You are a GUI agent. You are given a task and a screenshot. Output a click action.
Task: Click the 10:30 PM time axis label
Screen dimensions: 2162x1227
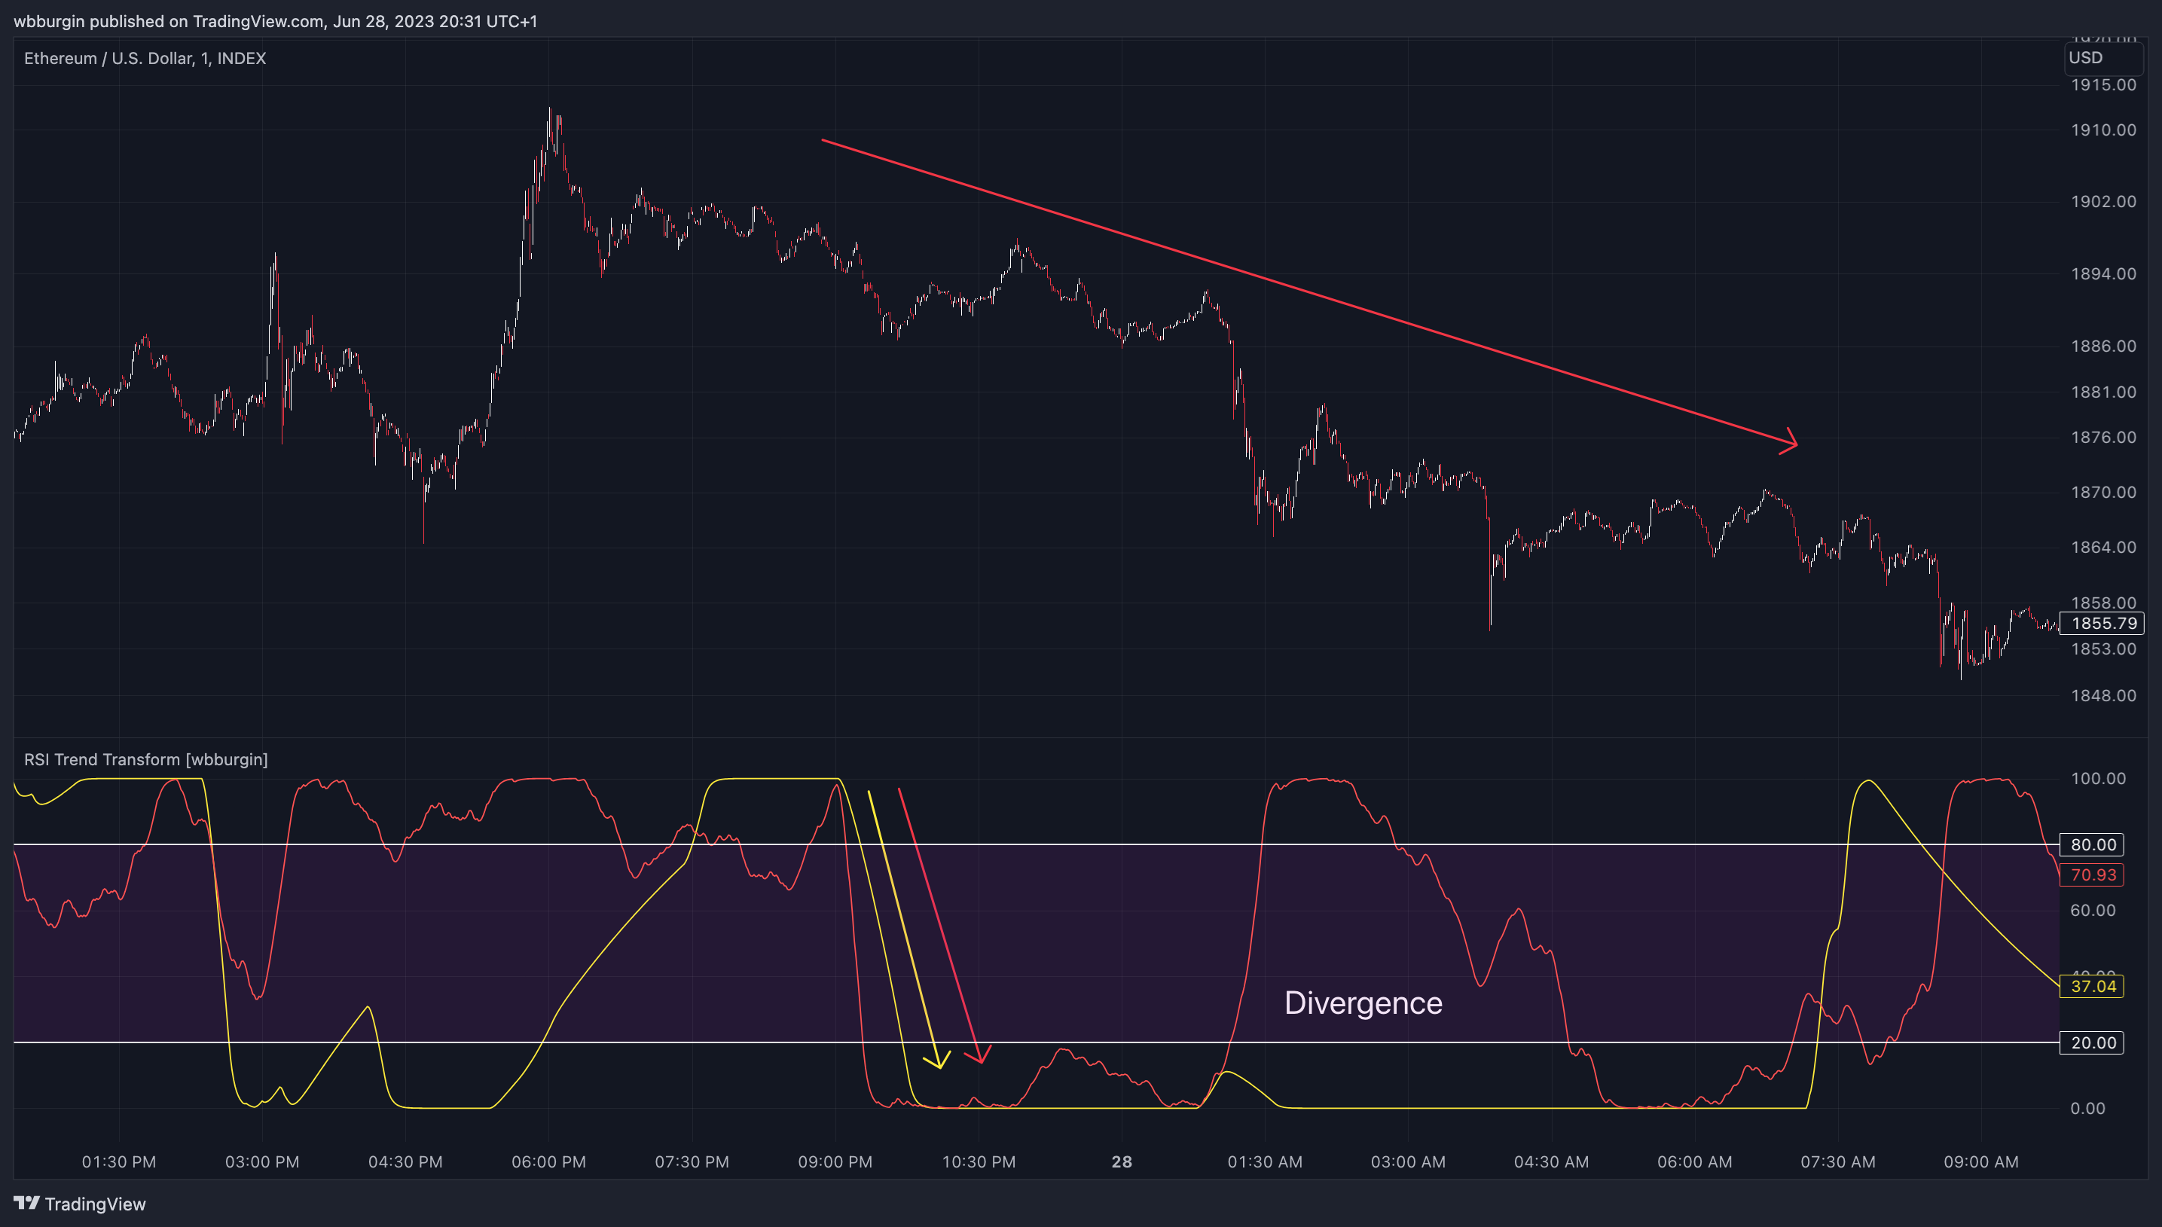pyautogui.click(x=979, y=1162)
